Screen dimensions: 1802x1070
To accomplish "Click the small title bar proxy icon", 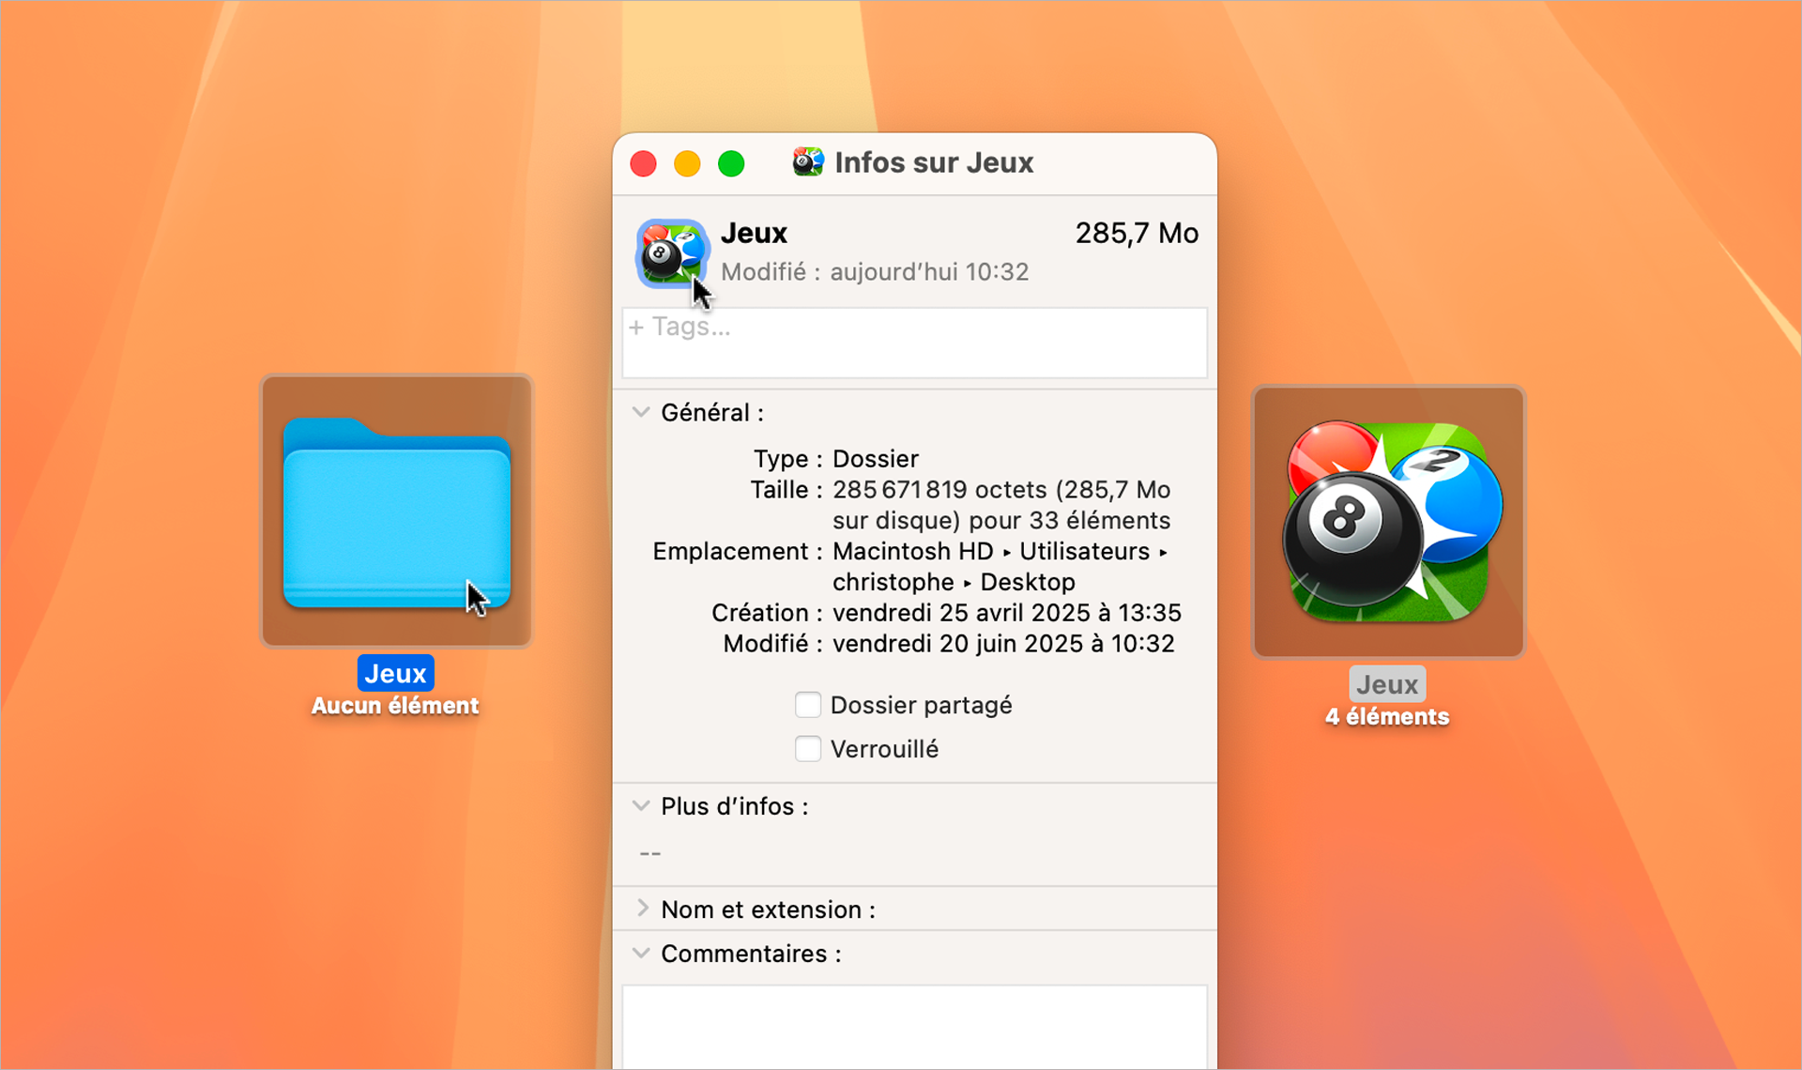I will tap(807, 162).
